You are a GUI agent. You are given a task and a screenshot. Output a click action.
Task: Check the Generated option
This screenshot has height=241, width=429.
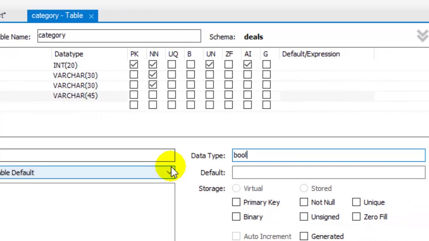(303, 236)
